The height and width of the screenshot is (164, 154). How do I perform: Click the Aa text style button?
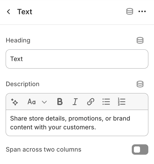click(32, 102)
